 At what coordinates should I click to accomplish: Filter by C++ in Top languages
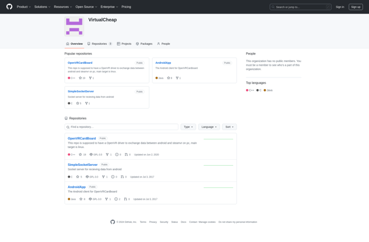coord(250,90)
